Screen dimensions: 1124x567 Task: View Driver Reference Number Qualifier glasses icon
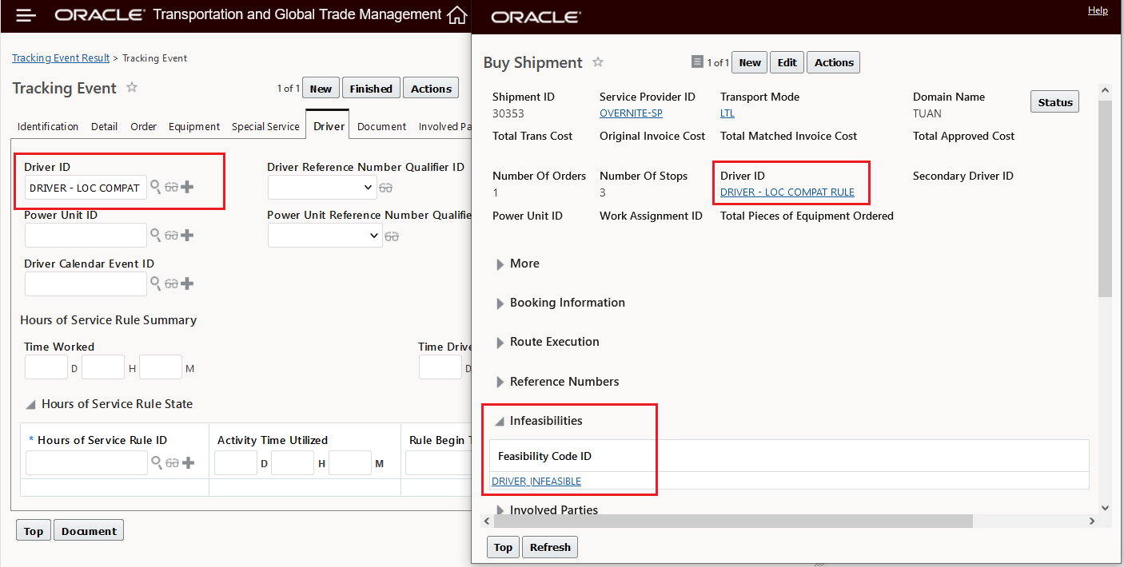385,188
